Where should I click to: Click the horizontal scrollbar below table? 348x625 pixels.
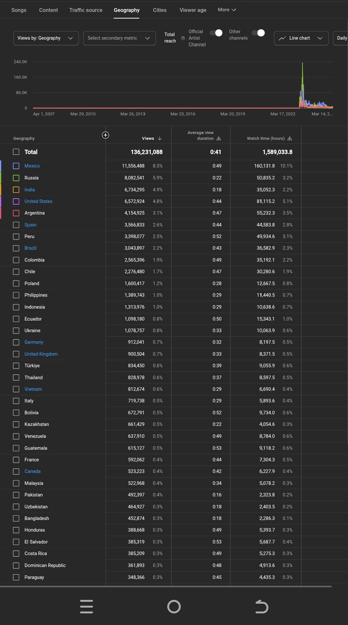(166, 586)
